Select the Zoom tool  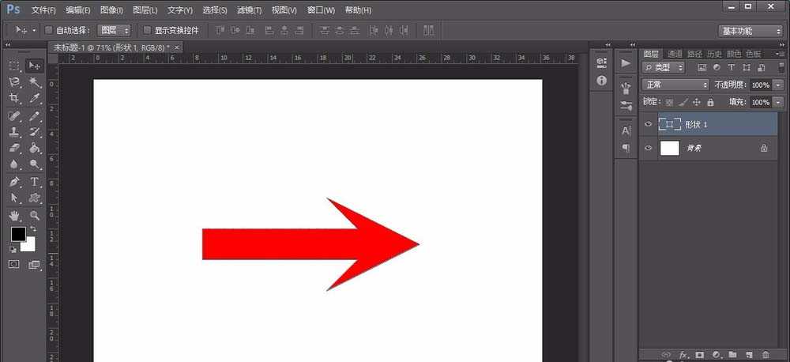[34, 216]
